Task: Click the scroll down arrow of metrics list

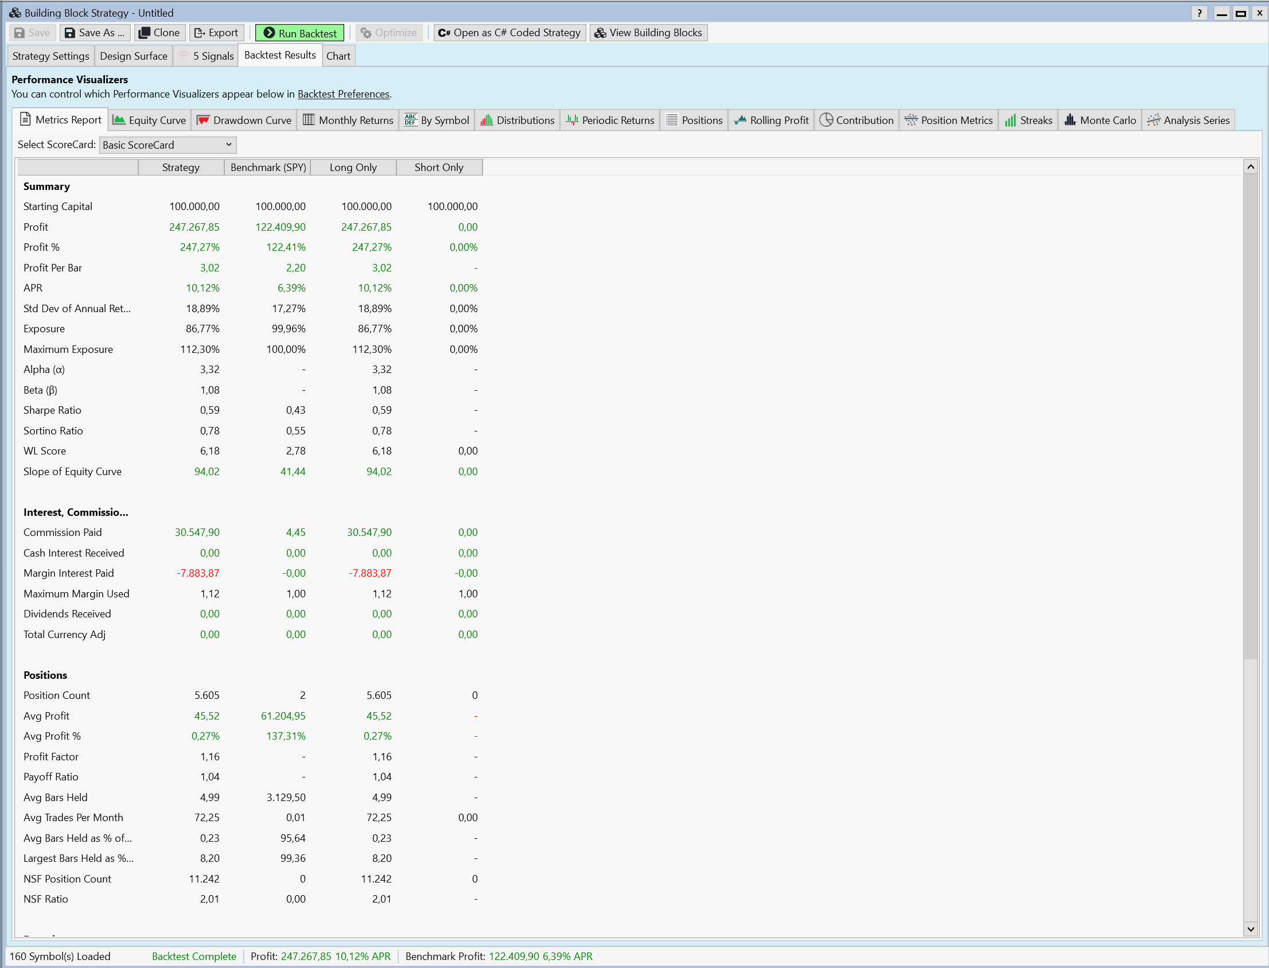Action: coord(1250,928)
